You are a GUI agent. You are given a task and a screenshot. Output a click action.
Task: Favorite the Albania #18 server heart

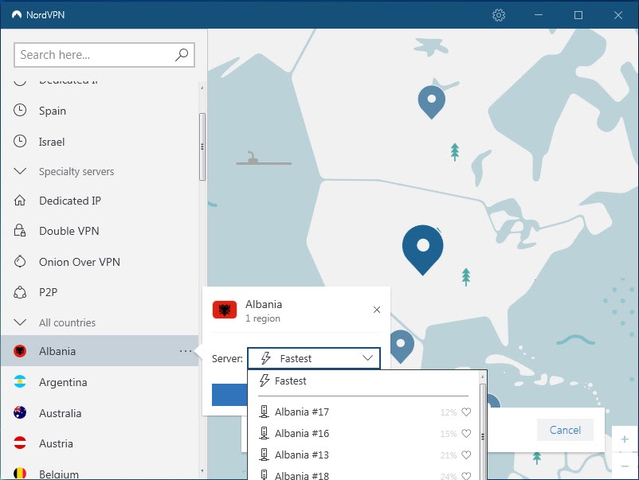pyautogui.click(x=466, y=475)
